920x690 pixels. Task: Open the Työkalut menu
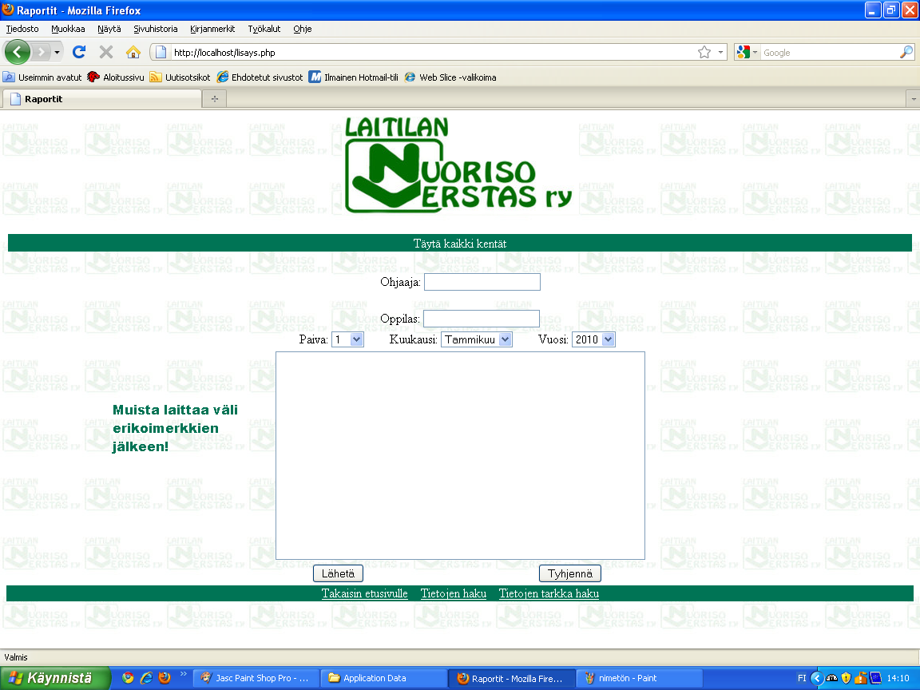(264, 29)
